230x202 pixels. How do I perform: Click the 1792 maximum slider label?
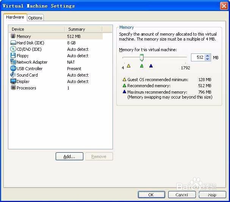[185, 68]
